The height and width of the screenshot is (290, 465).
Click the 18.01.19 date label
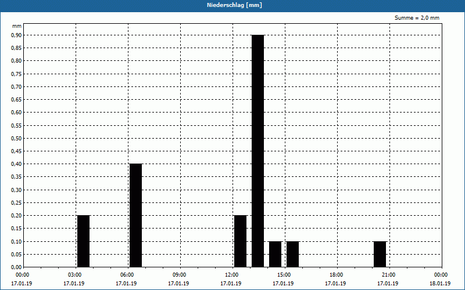pos(440,283)
